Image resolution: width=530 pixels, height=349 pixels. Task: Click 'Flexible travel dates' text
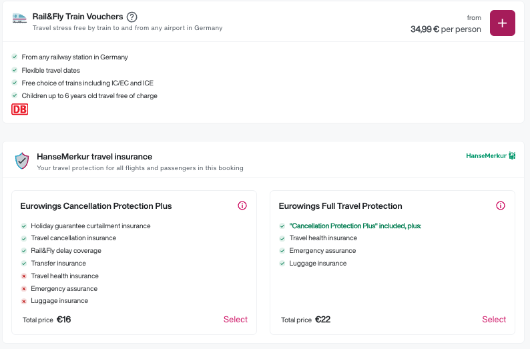point(51,70)
